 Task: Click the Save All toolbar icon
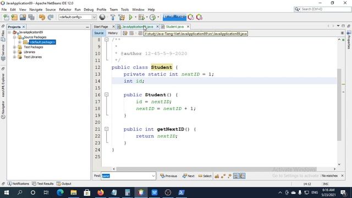pyautogui.click(x=31, y=17)
